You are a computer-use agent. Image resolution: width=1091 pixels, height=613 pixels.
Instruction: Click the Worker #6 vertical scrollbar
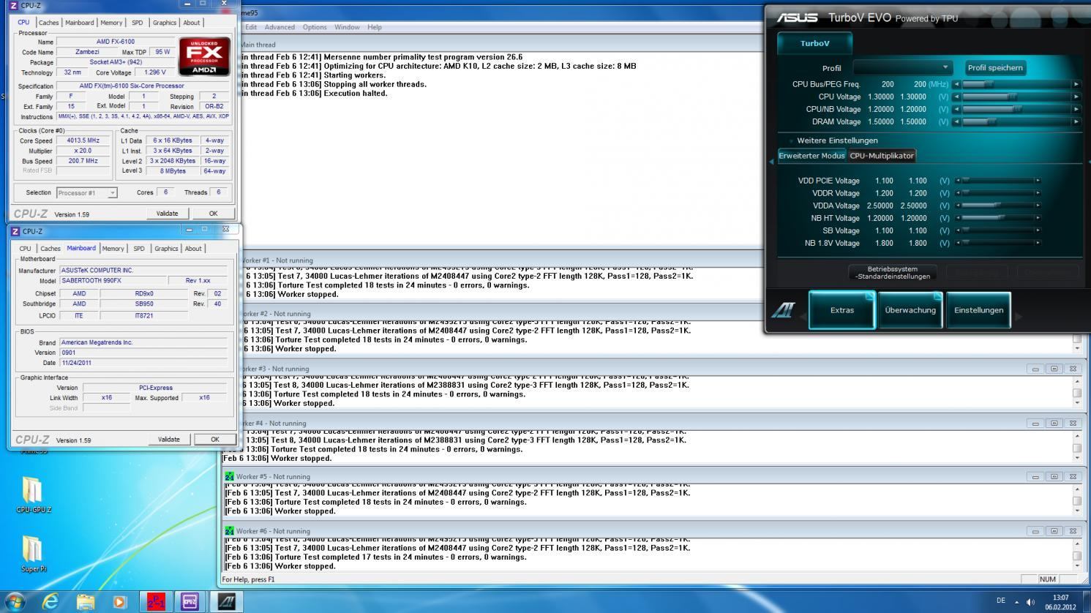coord(1076,556)
